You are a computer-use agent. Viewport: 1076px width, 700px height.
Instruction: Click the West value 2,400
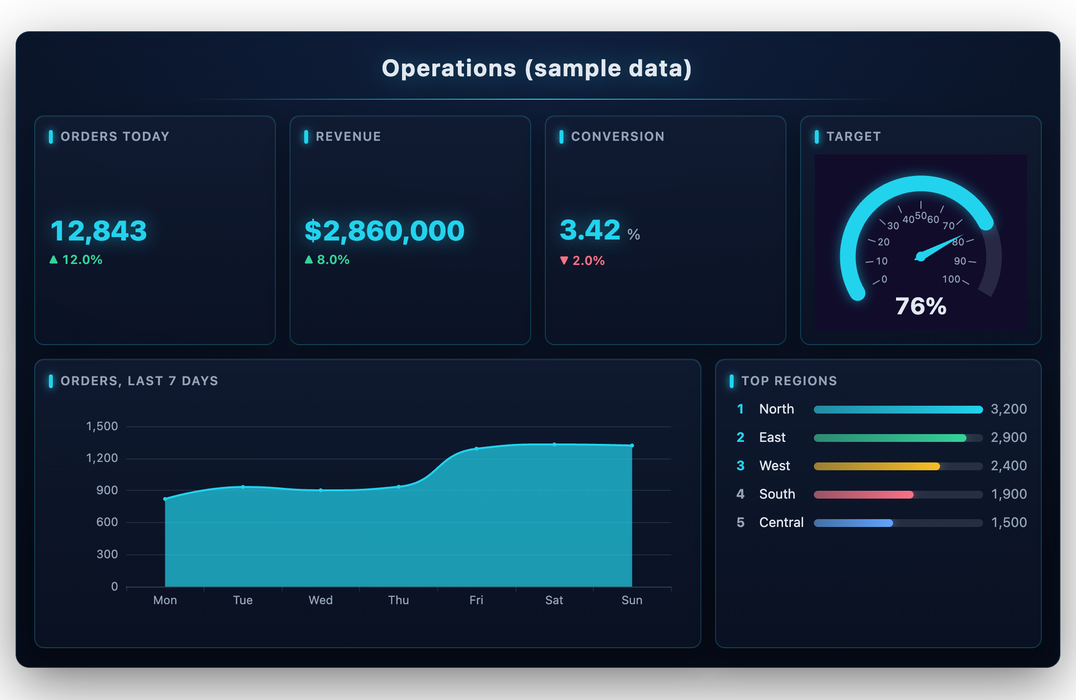pos(1009,466)
